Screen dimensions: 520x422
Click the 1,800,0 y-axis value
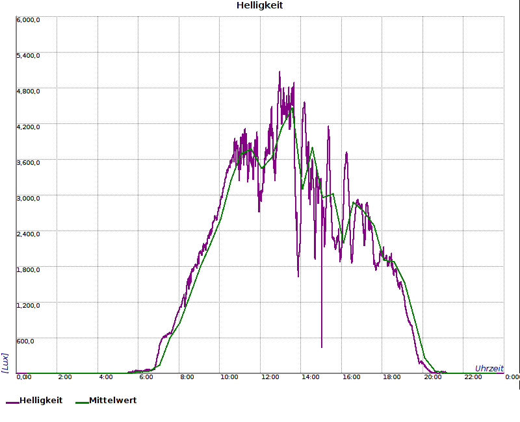[28, 269]
